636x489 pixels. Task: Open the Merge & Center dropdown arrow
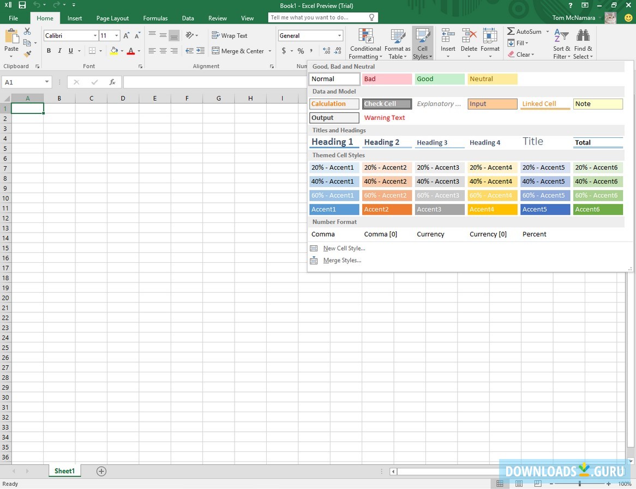(270, 51)
